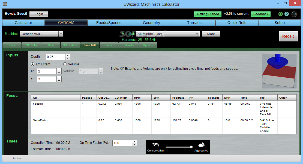Select the Volume radio button
This screenshot has height=164, width=303.
[x=65, y=64]
